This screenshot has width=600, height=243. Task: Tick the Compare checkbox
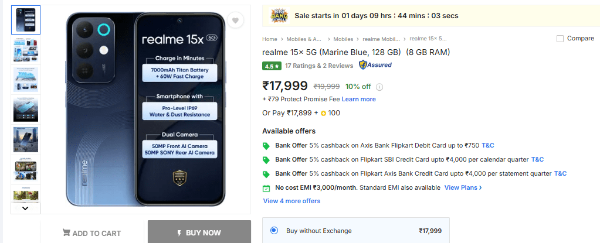(x=560, y=39)
